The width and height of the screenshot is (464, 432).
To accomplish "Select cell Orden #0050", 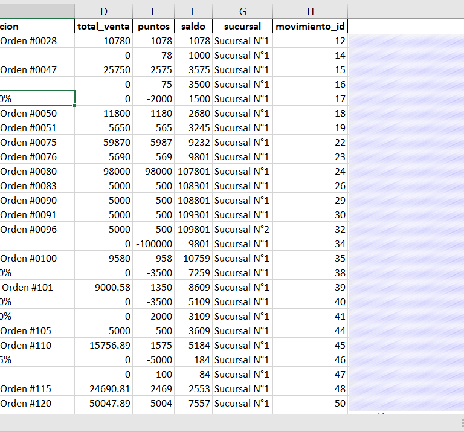I will click(x=37, y=113).
